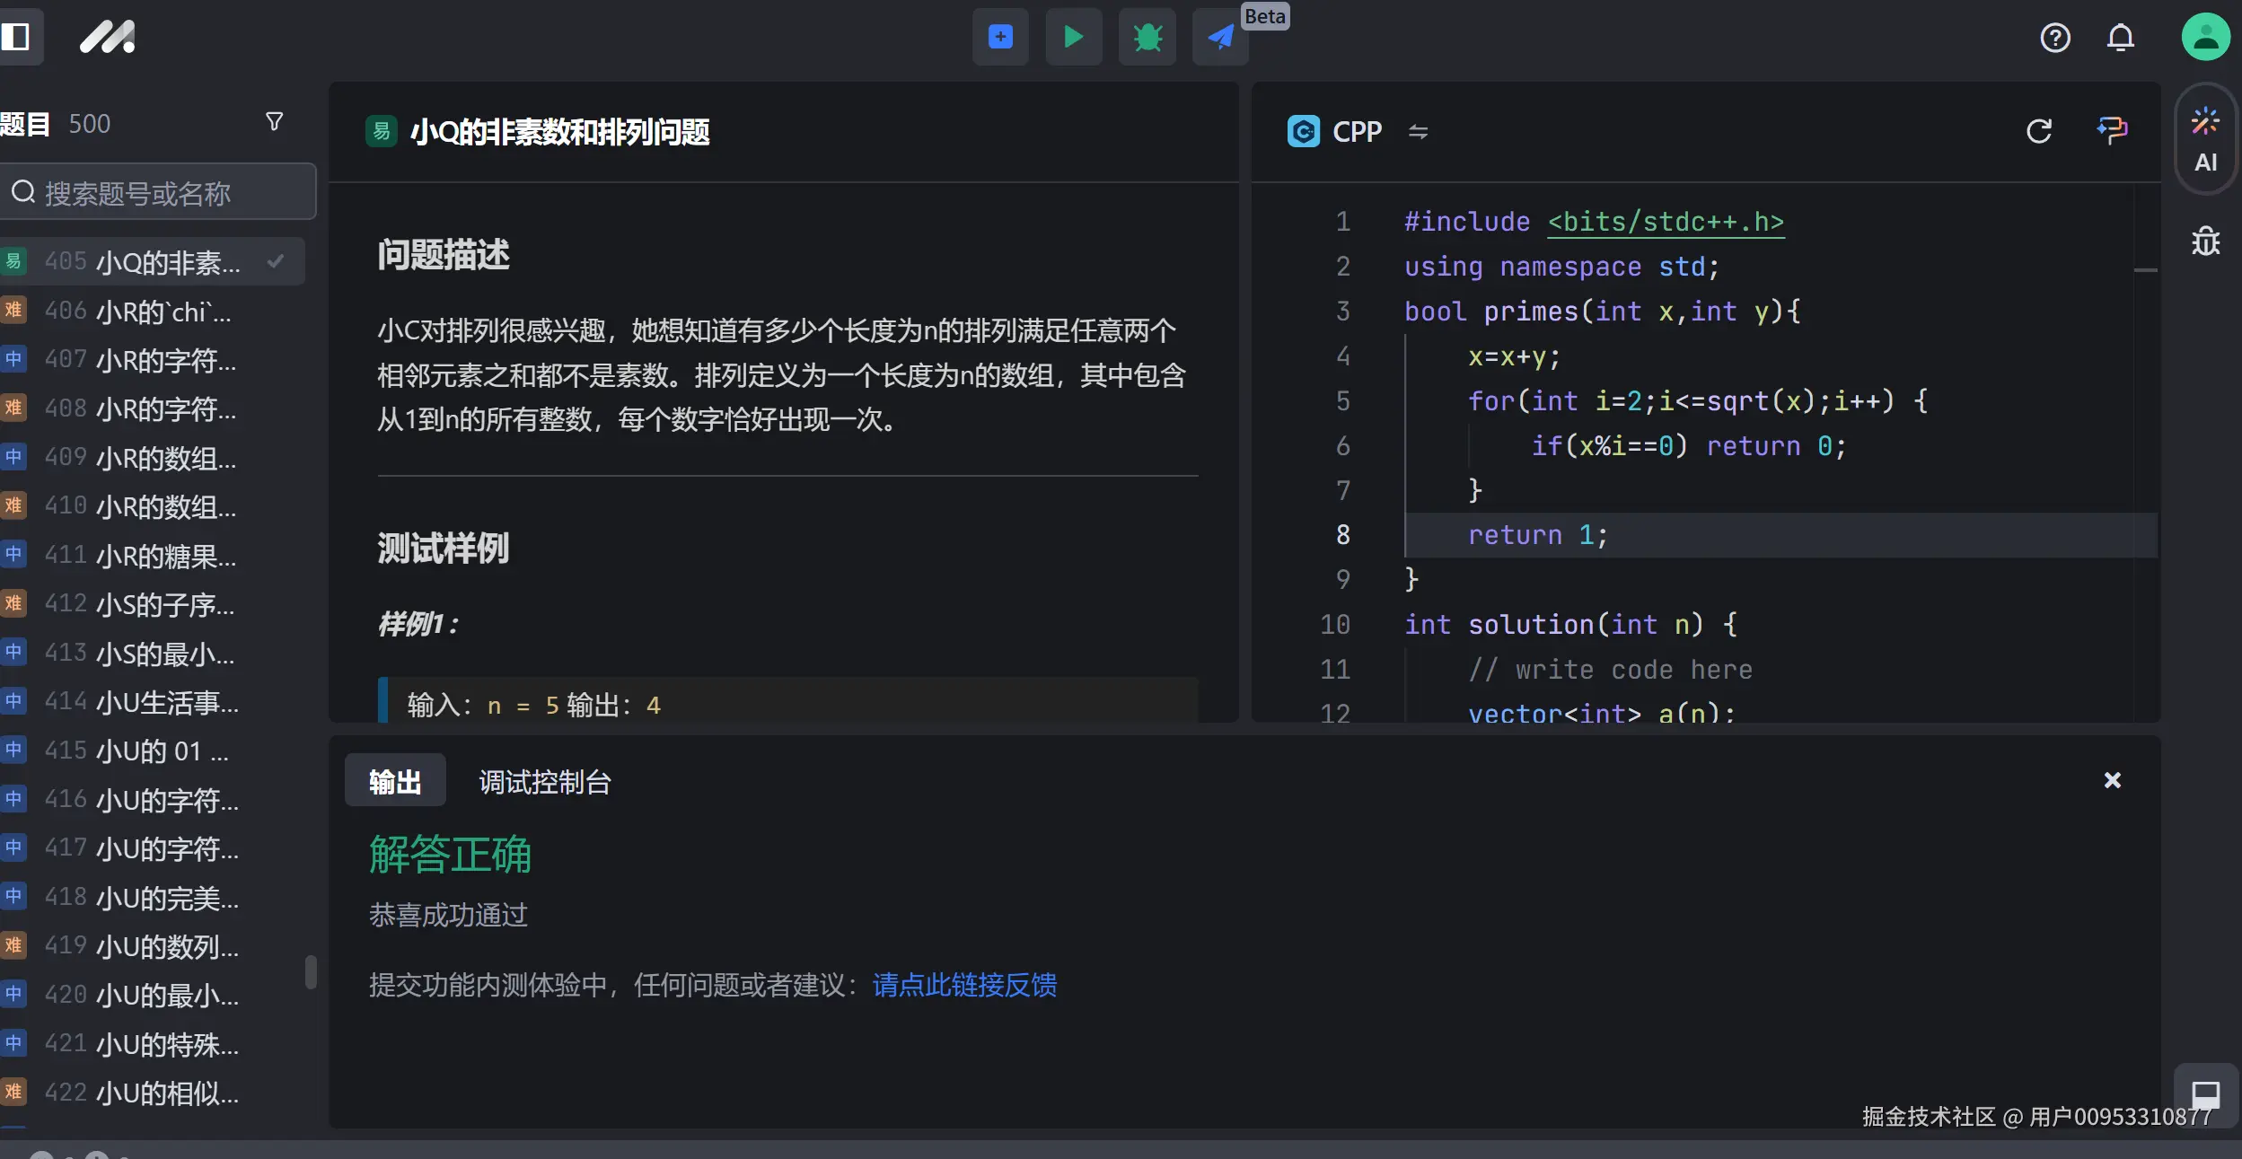Select problem 418 小U的完美...
The width and height of the screenshot is (2242, 1159).
pos(151,898)
